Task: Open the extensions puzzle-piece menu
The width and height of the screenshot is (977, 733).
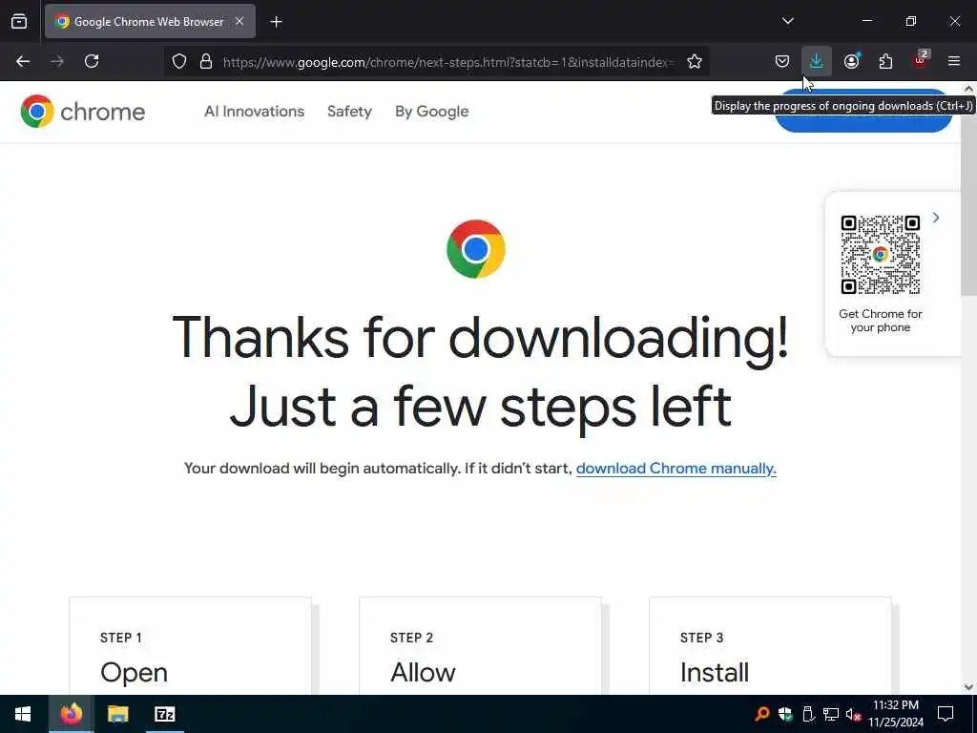Action: tap(885, 61)
